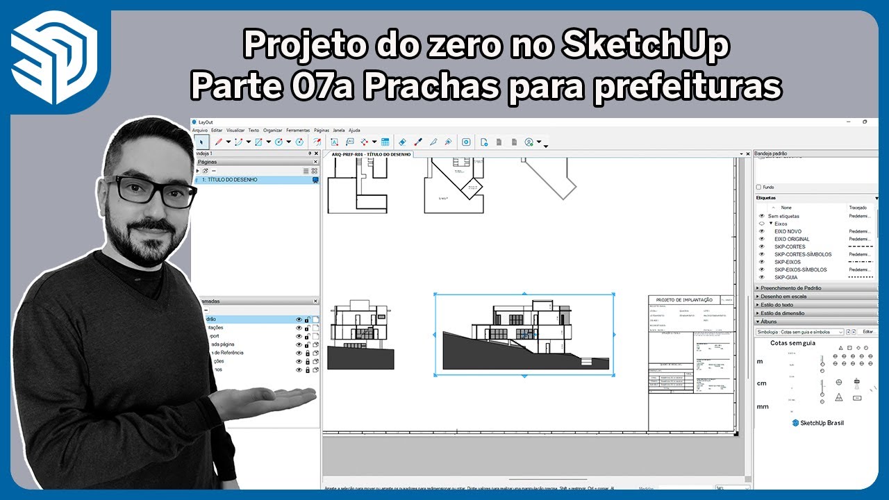Select the Eraser tool
The image size is (889, 500).
coord(402,142)
